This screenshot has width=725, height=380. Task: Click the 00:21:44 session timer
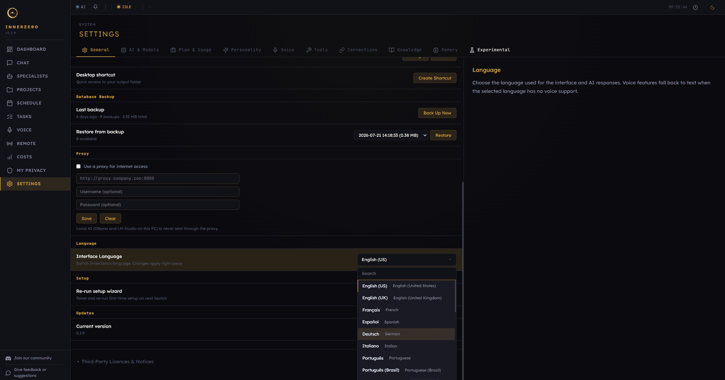click(x=678, y=7)
